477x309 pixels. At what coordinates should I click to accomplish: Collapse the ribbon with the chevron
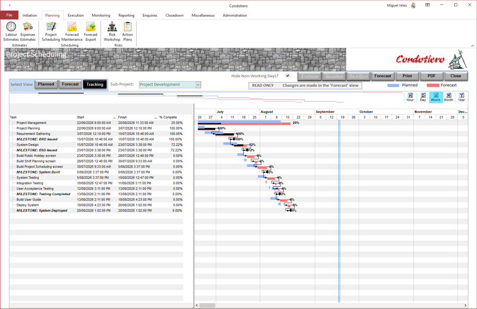point(472,46)
